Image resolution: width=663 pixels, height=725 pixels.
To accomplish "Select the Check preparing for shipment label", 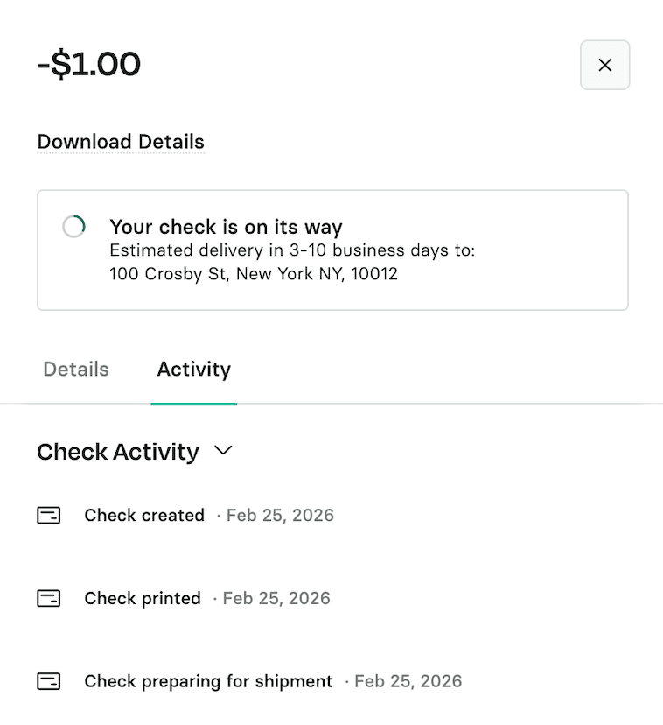I will pos(208,681).
